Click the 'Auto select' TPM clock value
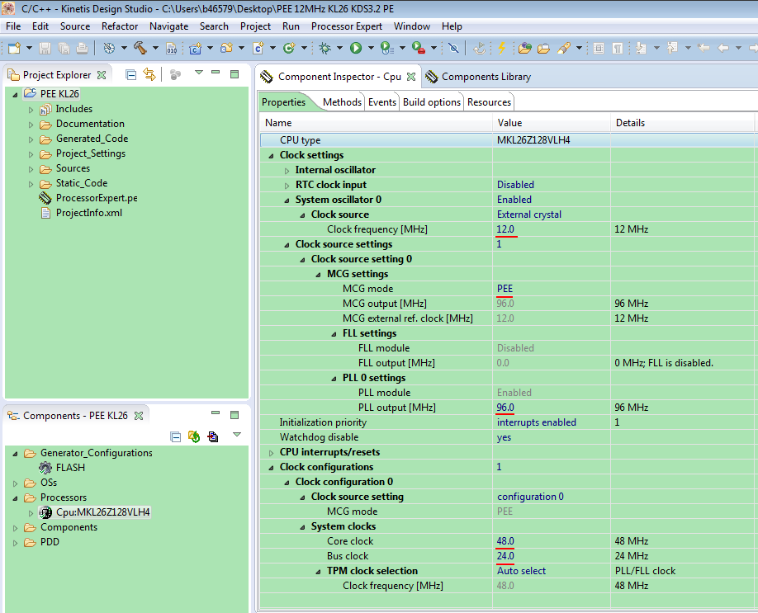758x613 pixels. pyautogui.click(x=522, y=571)
